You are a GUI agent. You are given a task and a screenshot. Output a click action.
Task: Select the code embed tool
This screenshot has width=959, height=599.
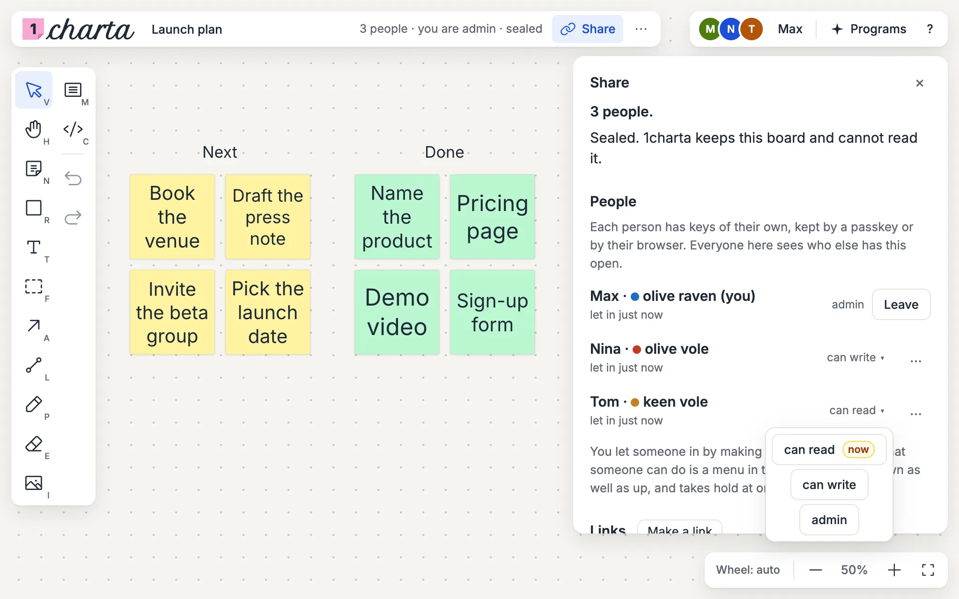73,129
